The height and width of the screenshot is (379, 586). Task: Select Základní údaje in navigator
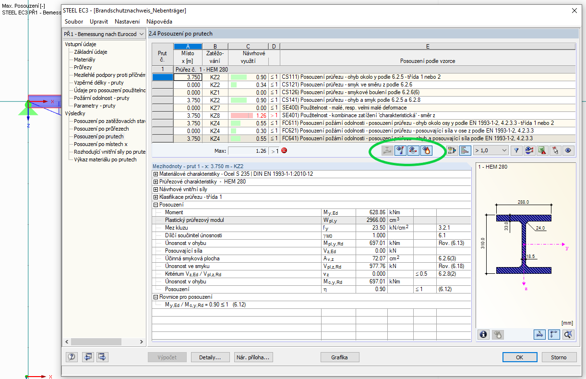click(x=90, y=52)
